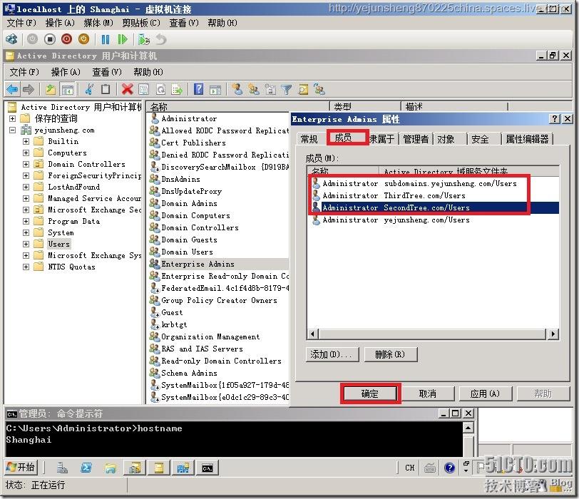Click the scissors Cut icon

(x=89, y=89)
